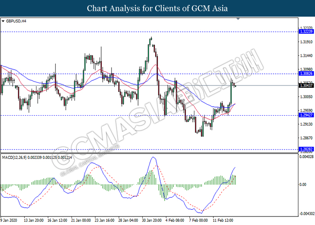315x225 pixels.
Task: Select the 1.30826 price level tag
Action: point(306,73)
